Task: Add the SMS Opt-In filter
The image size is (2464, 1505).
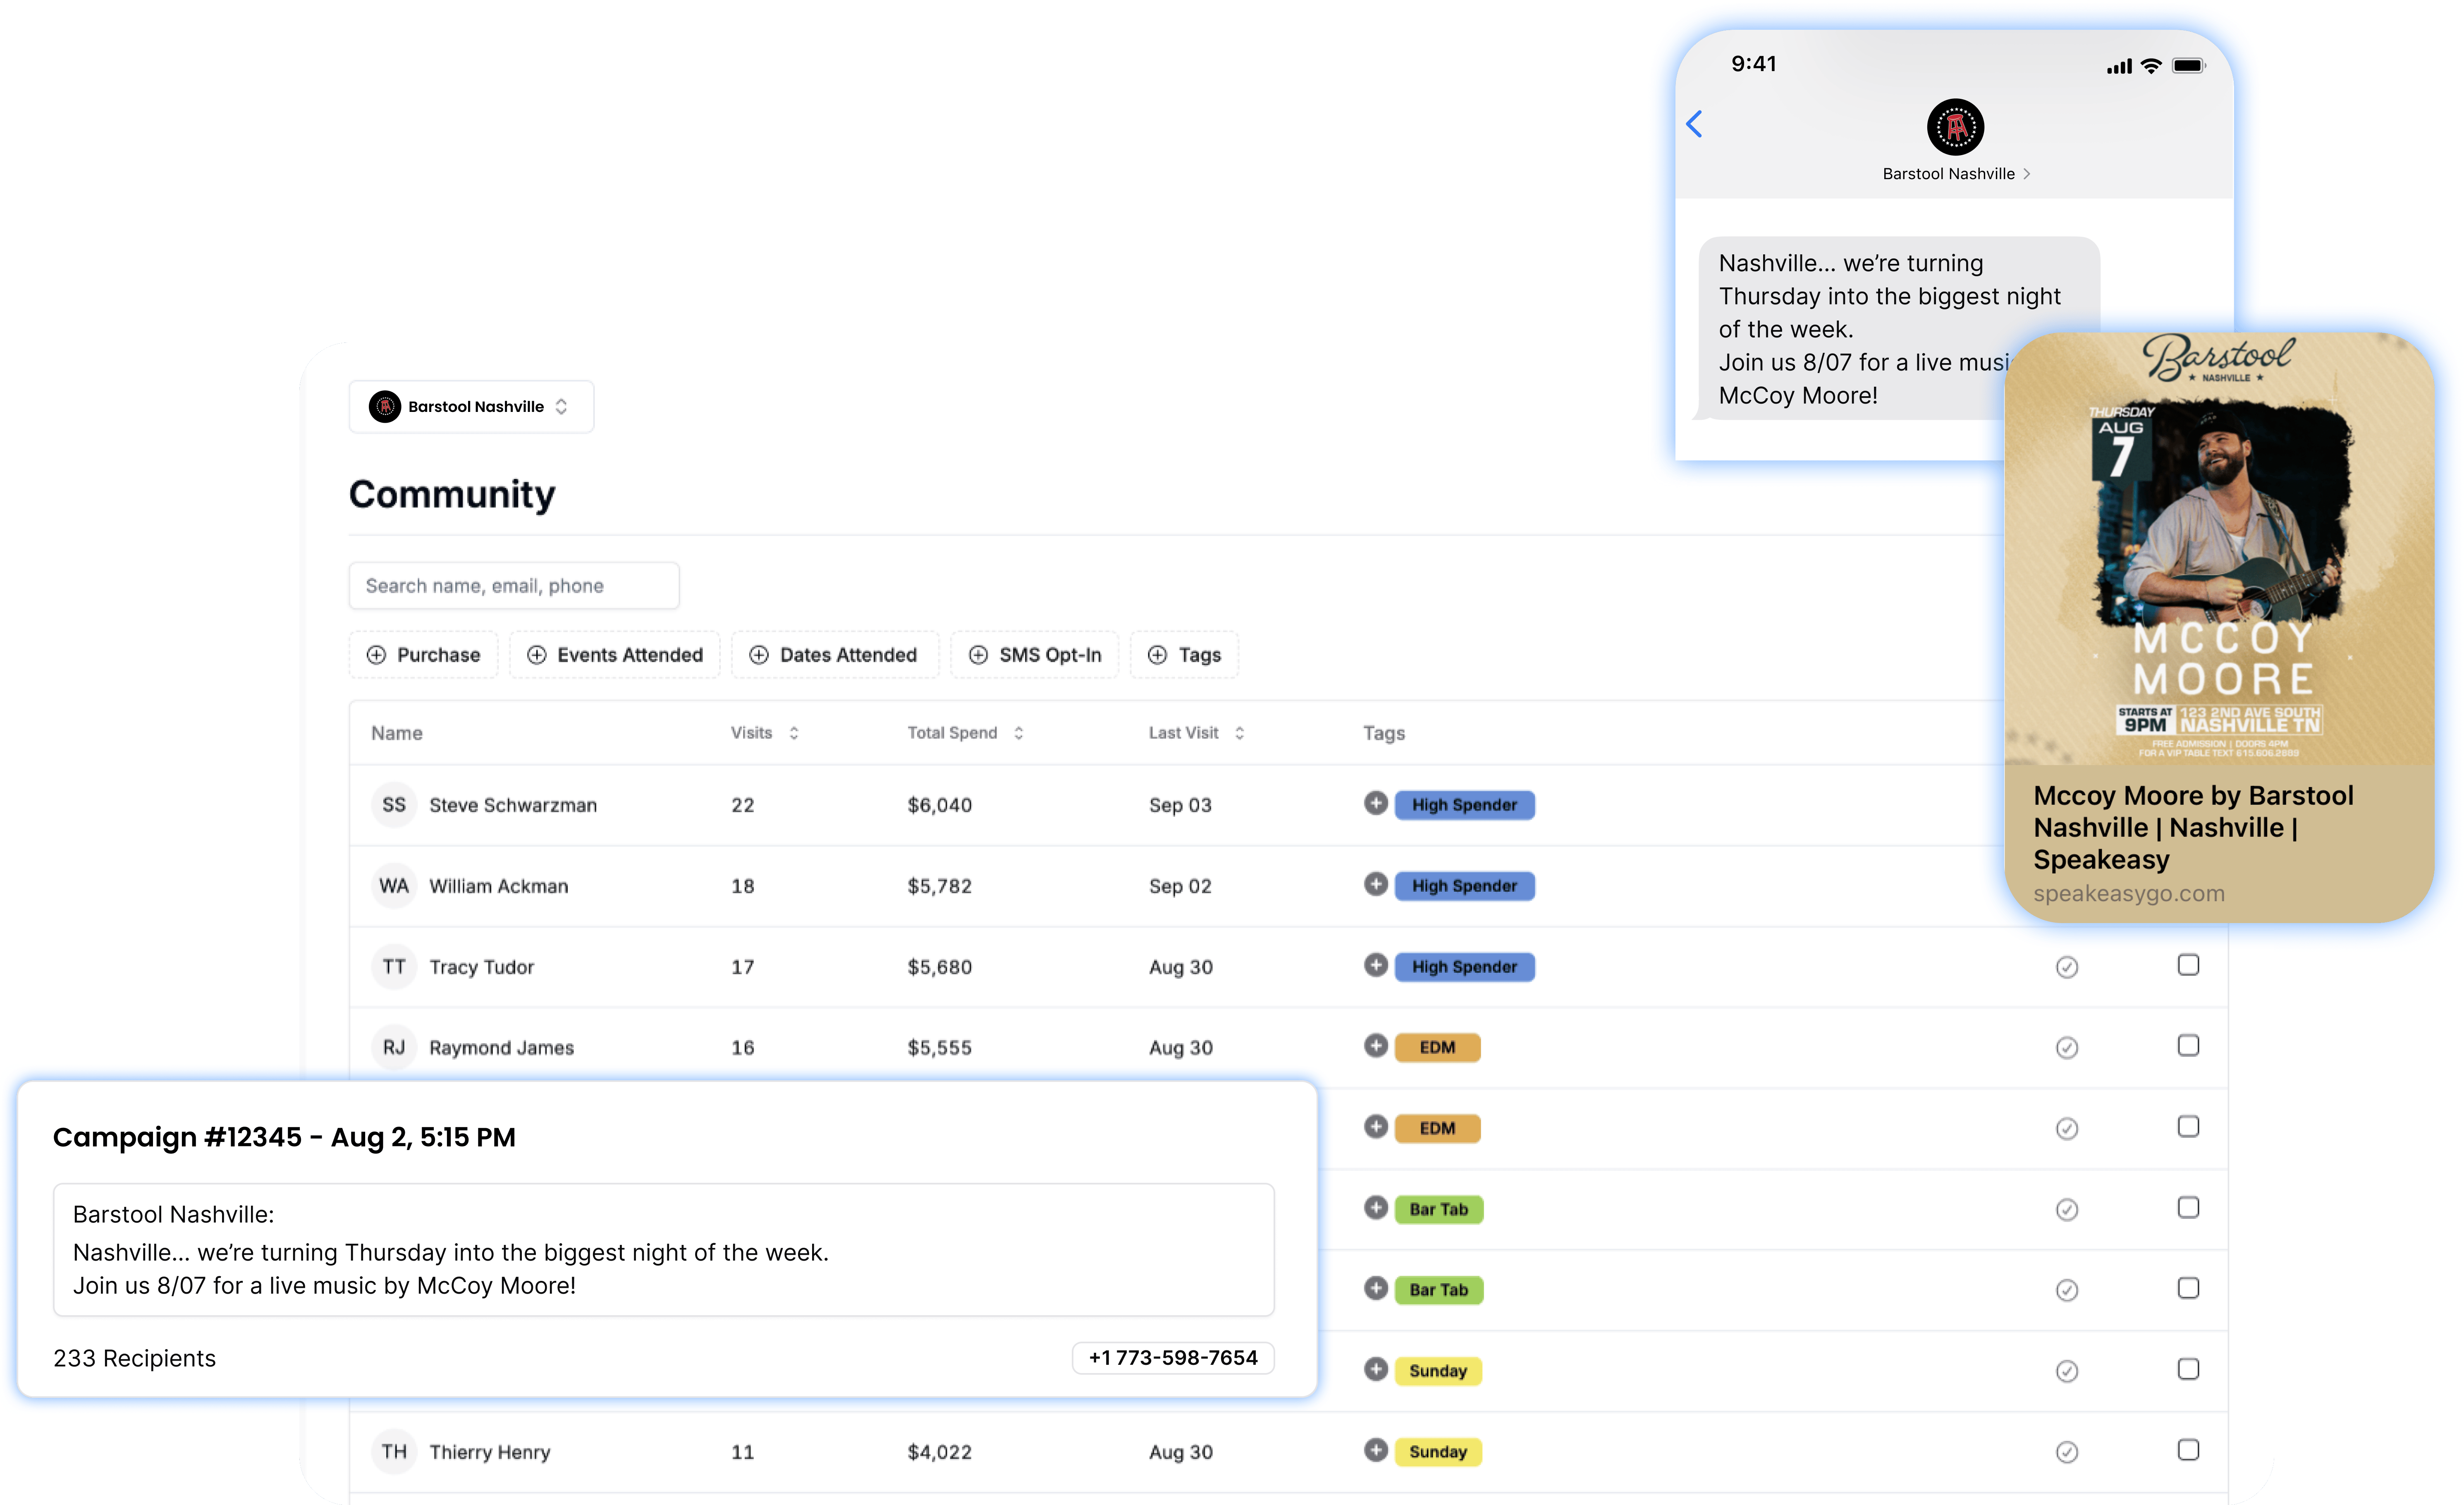Action: [1035, 655]
